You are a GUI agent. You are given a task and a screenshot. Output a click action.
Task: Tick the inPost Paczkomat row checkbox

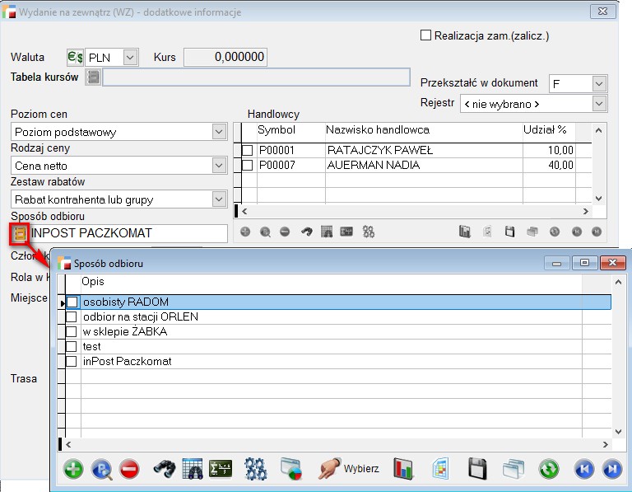pyautogui.click(x=72, y=362)
